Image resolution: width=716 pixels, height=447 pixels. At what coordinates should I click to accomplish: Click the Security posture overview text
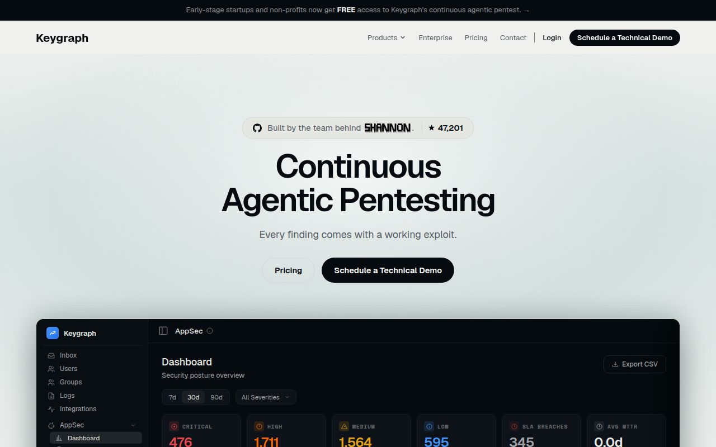(x=203, y=375)
